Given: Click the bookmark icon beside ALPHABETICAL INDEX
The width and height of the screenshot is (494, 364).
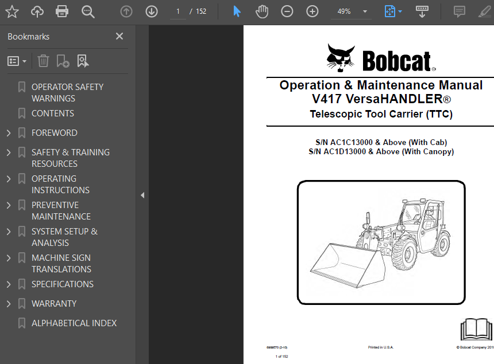Looking at the screenshot, I should 22,323.
